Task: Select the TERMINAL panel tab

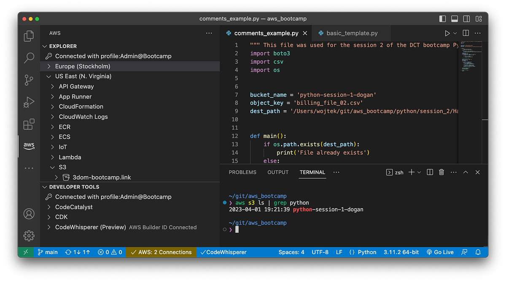Action: click(x=312, y=172)
